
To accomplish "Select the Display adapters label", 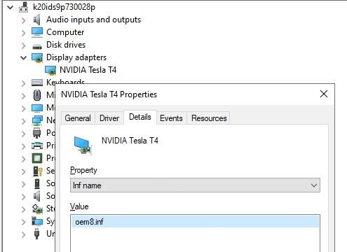I will pos(76,57).
